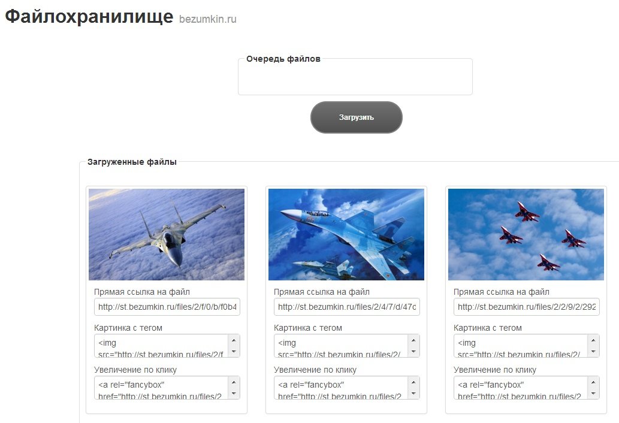Focus the second card's Прямая ссылка field
Image resolution: width=619 pixels, height=423 pixels.
click(346, 307)
